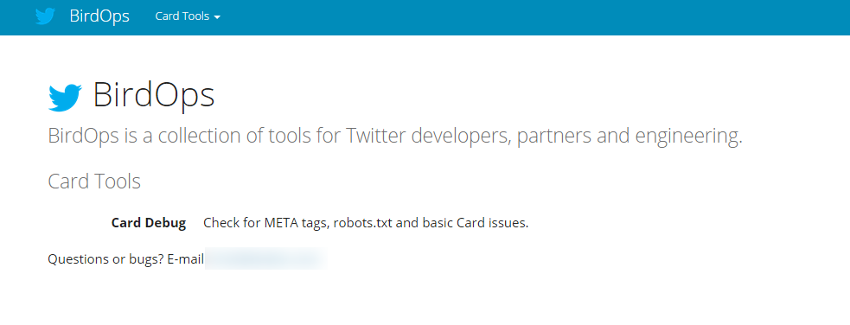Open the Card Debug tool link

pos(149,223)
